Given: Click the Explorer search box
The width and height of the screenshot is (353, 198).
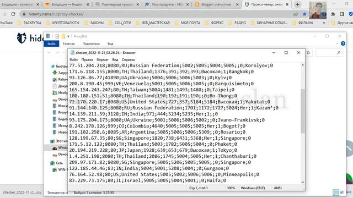Looking at the screenshot, I should click(329, 53).
